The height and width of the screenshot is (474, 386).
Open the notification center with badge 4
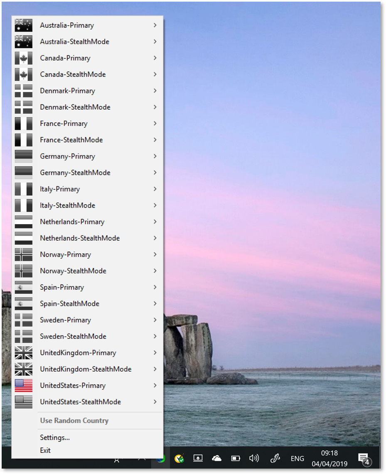tap(364, 459)
